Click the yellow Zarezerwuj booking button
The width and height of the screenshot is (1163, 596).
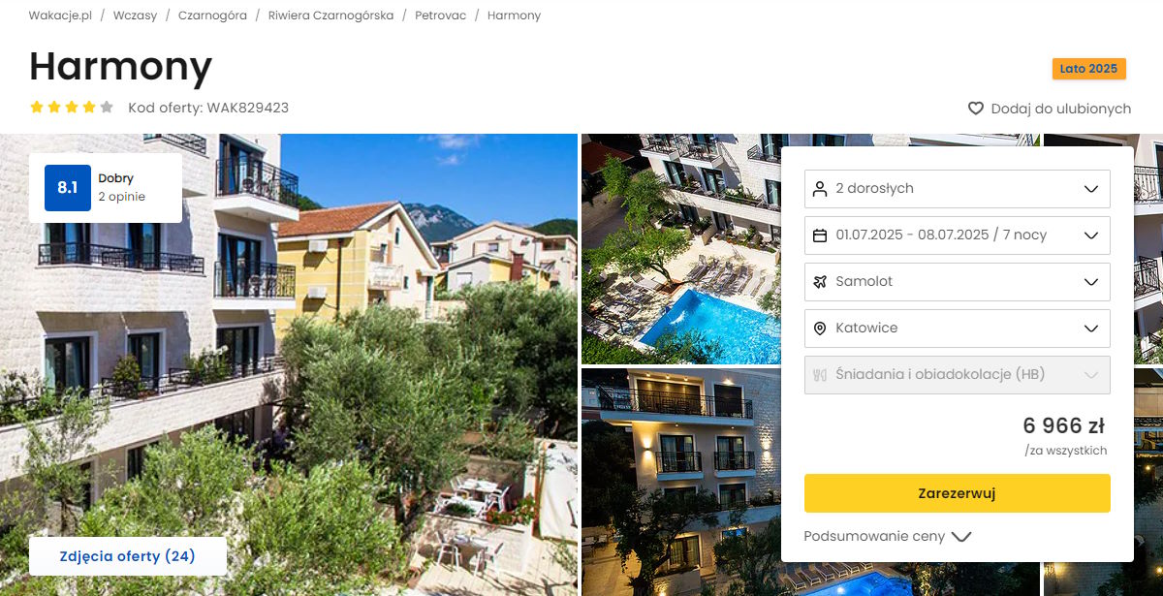pos(958,493)
